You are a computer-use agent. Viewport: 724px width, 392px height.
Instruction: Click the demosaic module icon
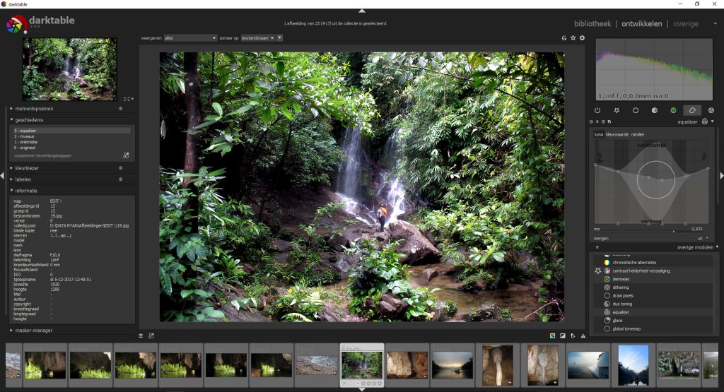coord(607,279)
